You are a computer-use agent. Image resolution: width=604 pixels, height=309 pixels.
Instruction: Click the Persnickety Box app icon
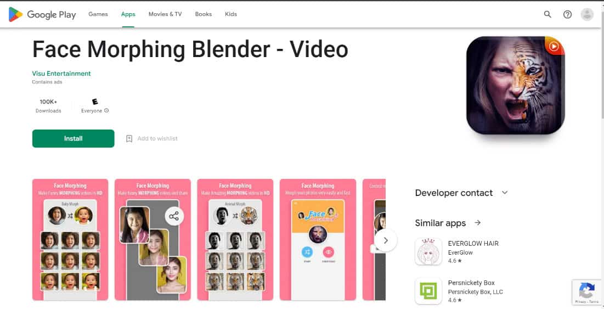click(428, 291)
